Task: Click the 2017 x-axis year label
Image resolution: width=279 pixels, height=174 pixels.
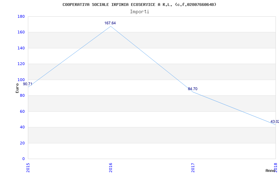Action: [193, 168]
